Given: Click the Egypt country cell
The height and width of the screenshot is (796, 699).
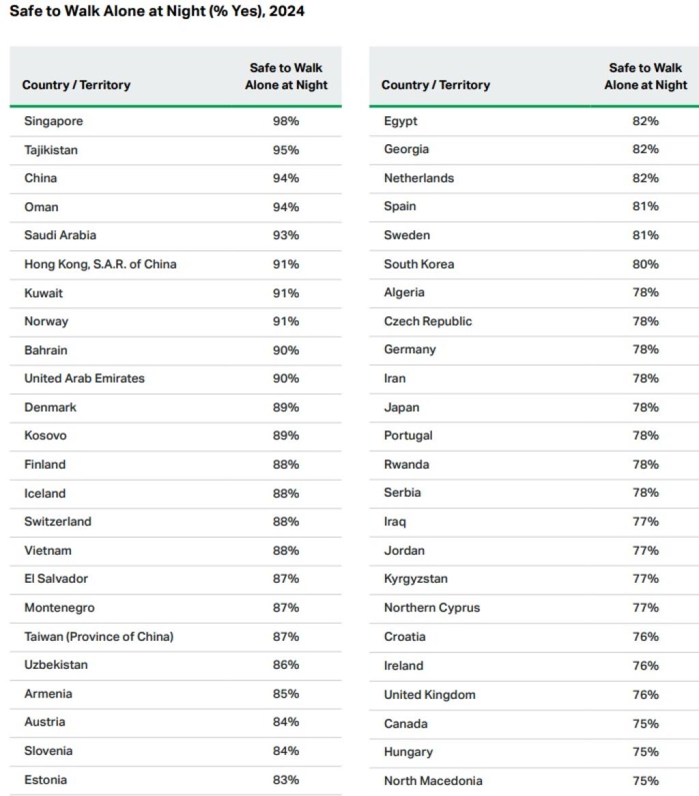Looking at the screenshot, I should point(401,121).
